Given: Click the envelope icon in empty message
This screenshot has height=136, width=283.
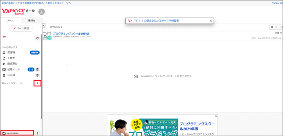Looking at the screenshot, I should coord(135,76).
